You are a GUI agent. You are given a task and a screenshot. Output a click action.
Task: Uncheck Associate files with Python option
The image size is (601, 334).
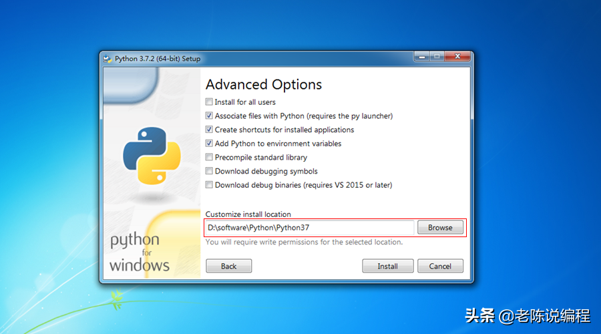pyautogui.click(x=209, y=116)
